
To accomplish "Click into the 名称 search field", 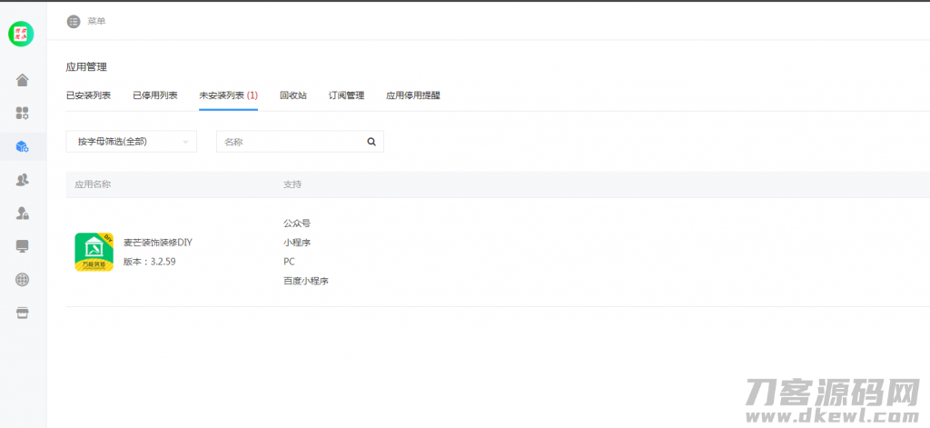I will click(289, 142).
